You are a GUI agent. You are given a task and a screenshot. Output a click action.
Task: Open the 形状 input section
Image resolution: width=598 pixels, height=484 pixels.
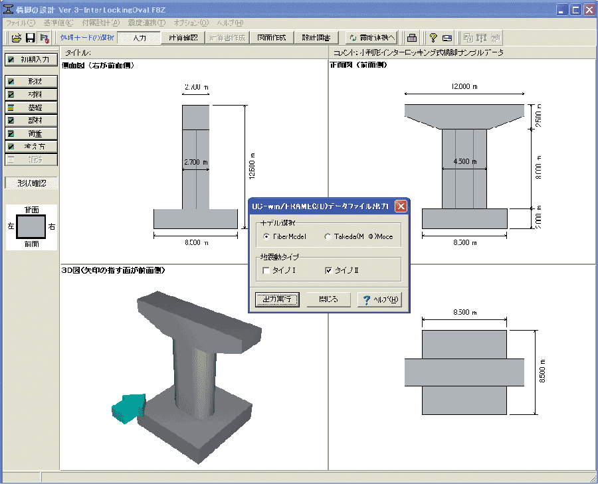point(31,81)
